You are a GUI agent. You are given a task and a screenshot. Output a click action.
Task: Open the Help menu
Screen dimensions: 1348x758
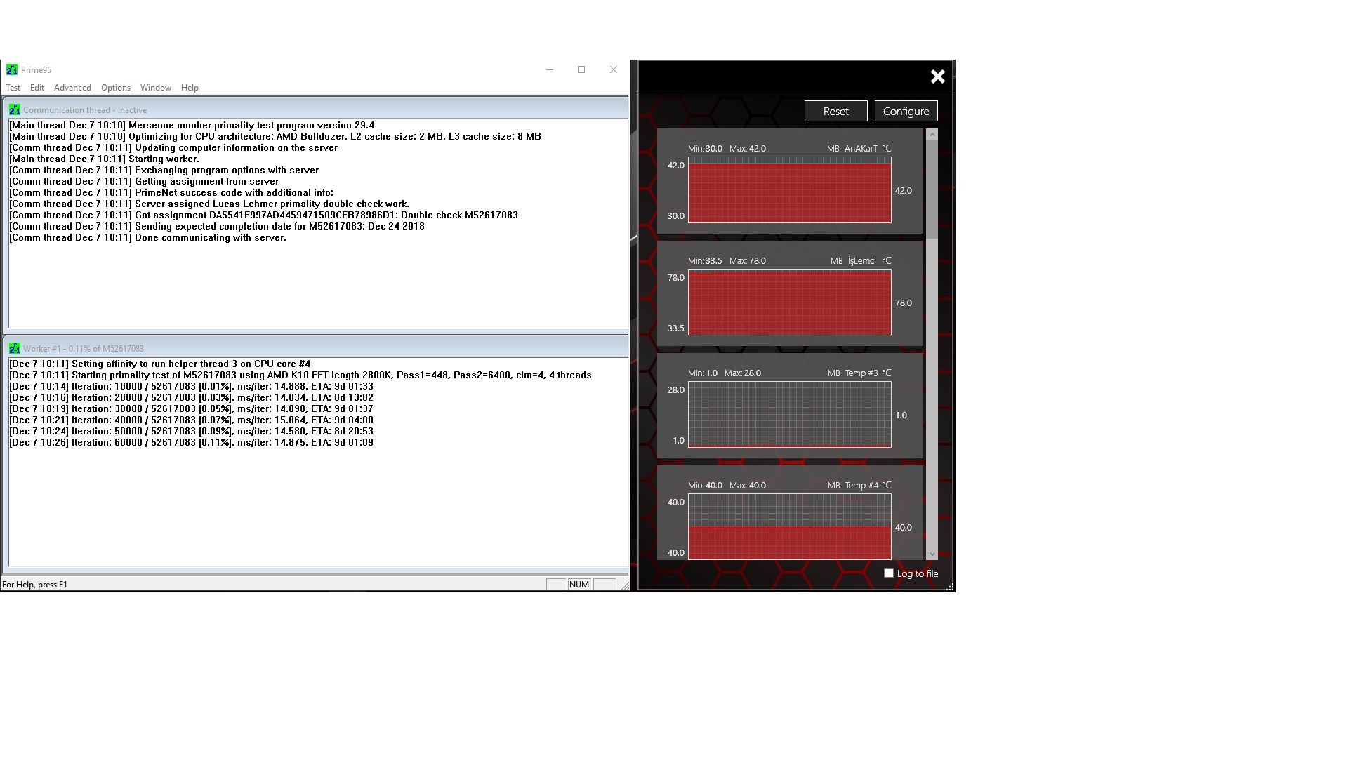[x=190, y=88]
